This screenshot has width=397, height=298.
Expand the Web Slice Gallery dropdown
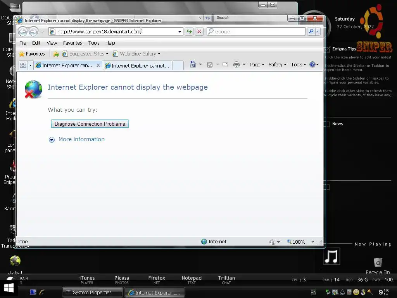[159, 54]
